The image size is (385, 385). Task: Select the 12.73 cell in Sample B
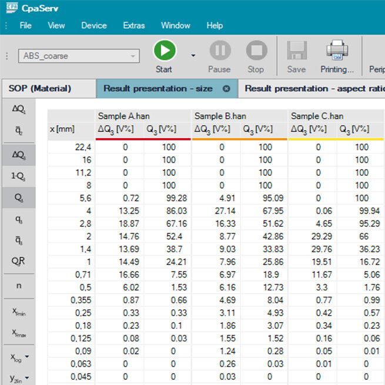tap(264, 287)
